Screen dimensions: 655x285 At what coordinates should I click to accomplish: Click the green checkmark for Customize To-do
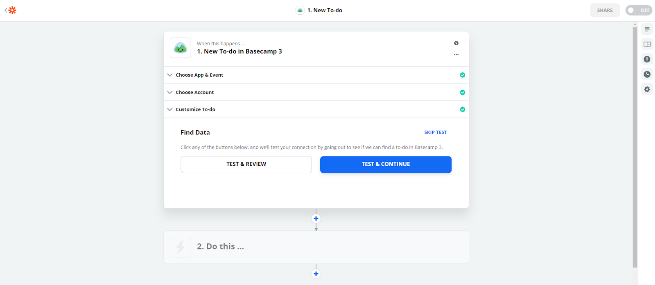[463, 109]
